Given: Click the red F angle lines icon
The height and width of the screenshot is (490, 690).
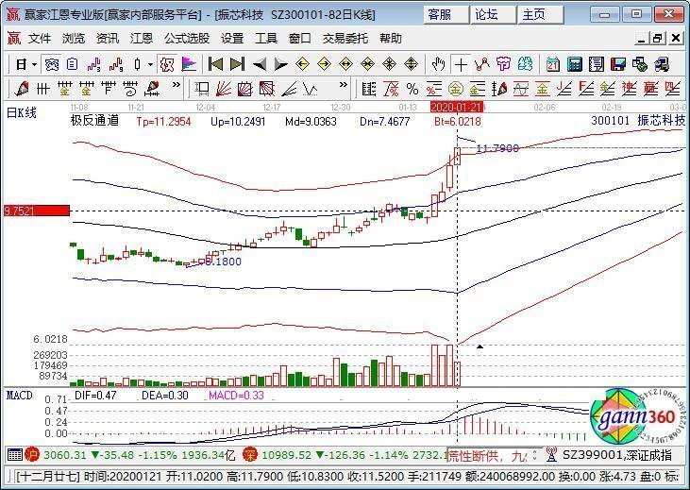Looking at the screenshot, I should coord(586,89).
